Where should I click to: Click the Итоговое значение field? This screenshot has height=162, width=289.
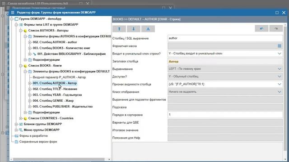point(225,130)
